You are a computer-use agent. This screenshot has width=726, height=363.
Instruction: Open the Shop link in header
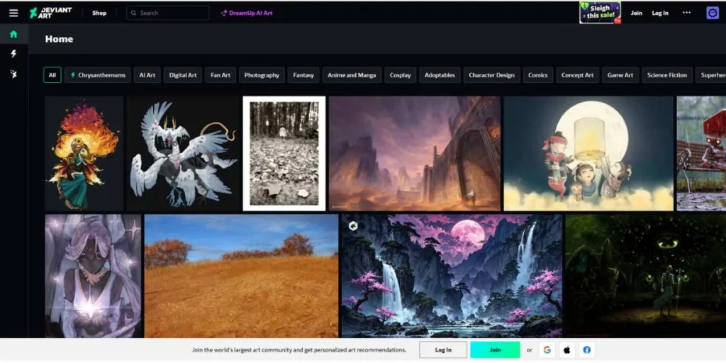pyautogui.click(x=99, y=13)
